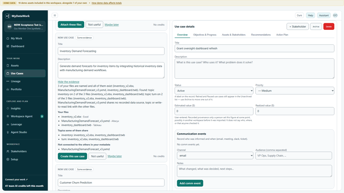
Task: Hide the evidence section
Action: [68, 82]
